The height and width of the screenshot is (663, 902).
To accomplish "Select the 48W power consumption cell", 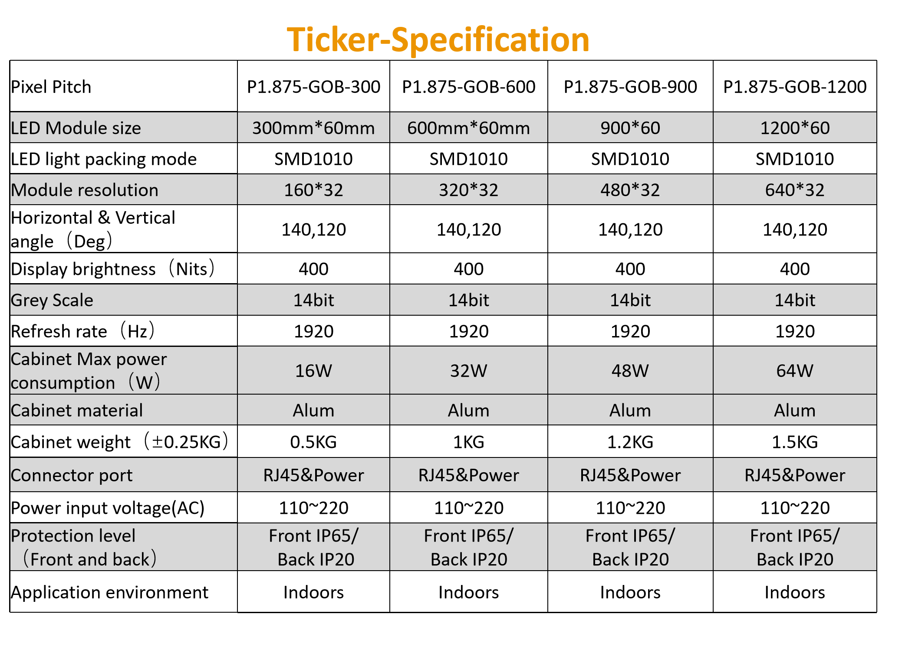I will [x=630, y=371].
